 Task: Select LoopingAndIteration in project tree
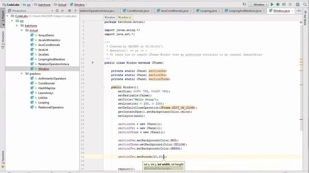(52, 59)
